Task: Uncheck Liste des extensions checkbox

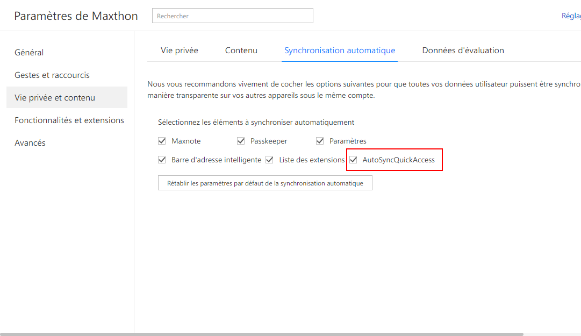Action: [x=269, y=160]
